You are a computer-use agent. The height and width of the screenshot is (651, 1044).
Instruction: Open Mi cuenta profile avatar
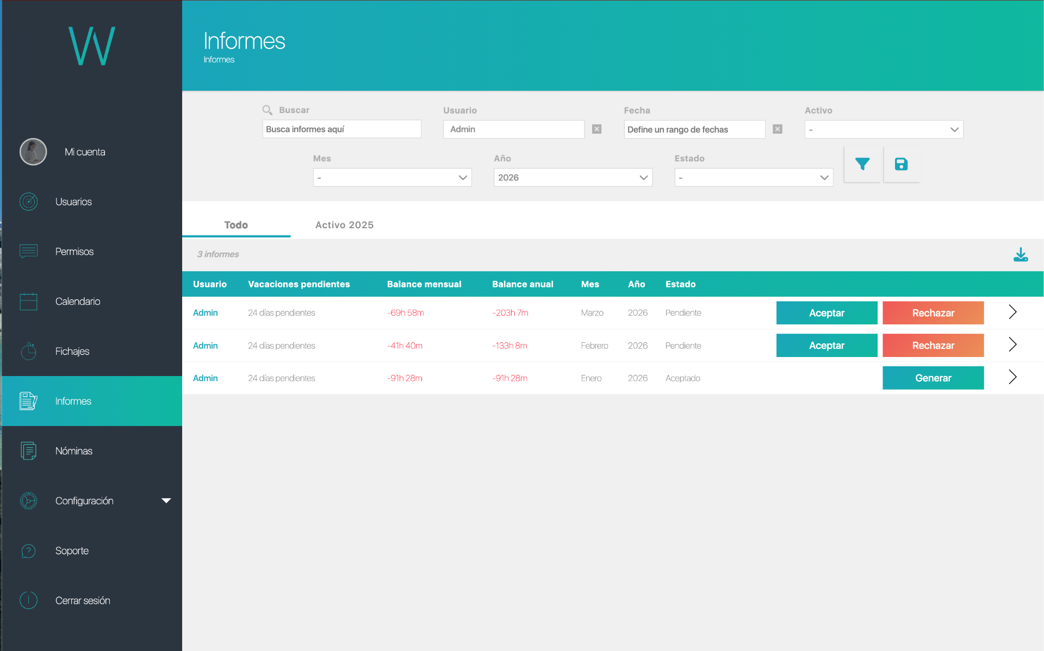click(x=33, y=152)
